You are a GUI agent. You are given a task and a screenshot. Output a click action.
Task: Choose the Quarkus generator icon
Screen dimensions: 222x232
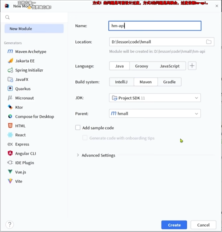[x=10, y=89]
